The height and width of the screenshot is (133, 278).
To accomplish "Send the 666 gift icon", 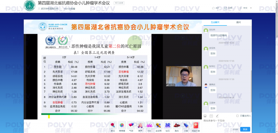I will (x=149, y=125).
